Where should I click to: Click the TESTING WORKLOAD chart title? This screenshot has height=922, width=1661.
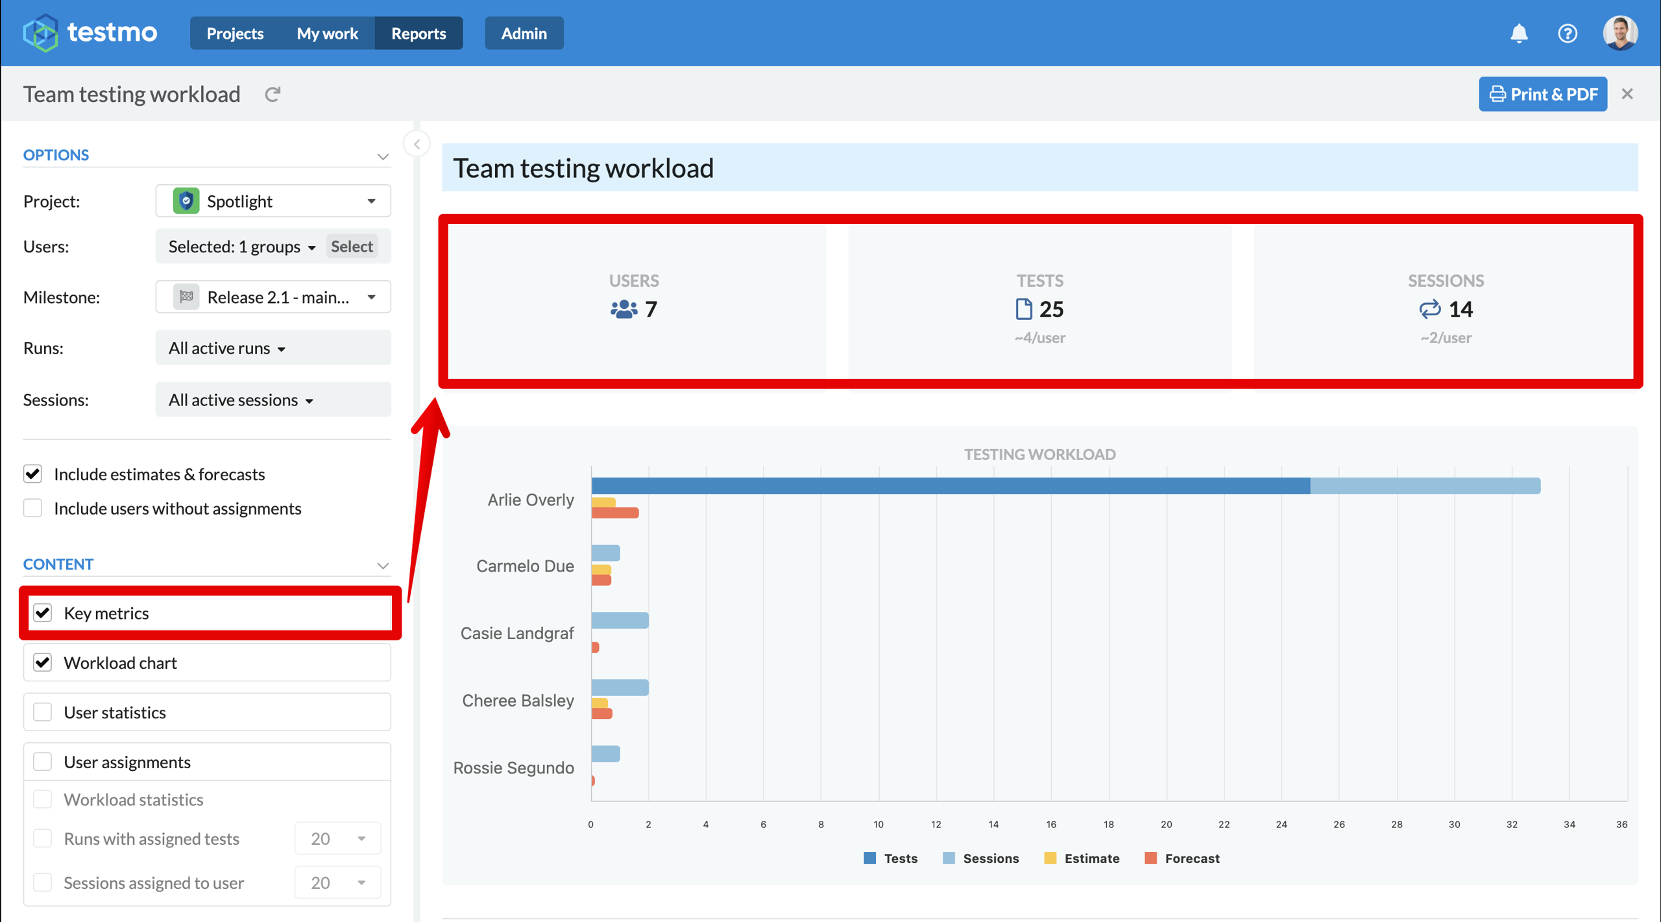tap(1039, 454)
